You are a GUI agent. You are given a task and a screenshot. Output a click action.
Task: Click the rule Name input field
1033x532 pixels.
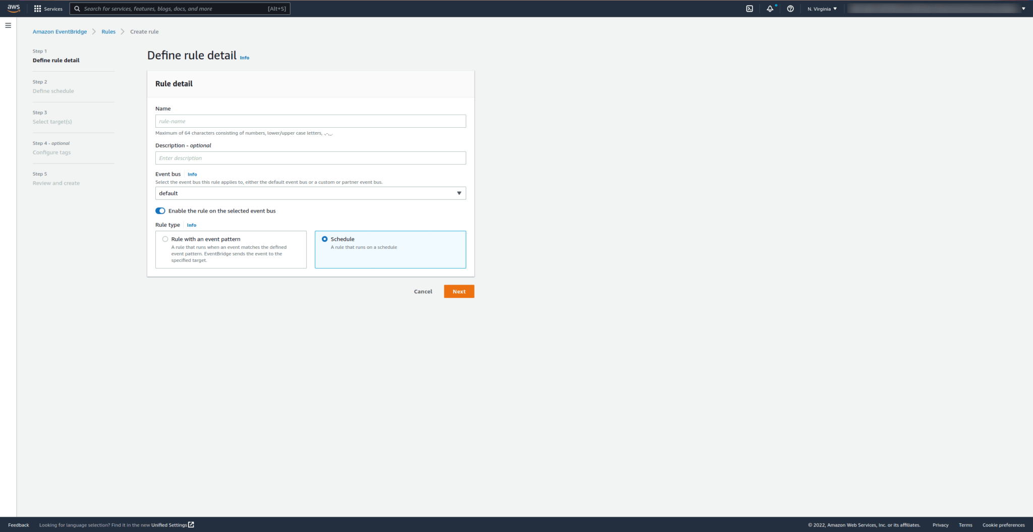pyautogui.click(x=310, y=121)
